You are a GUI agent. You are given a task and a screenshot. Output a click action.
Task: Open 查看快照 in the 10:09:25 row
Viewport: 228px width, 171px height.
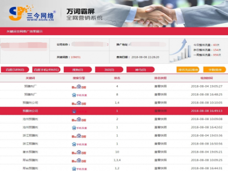coord(161,160)
